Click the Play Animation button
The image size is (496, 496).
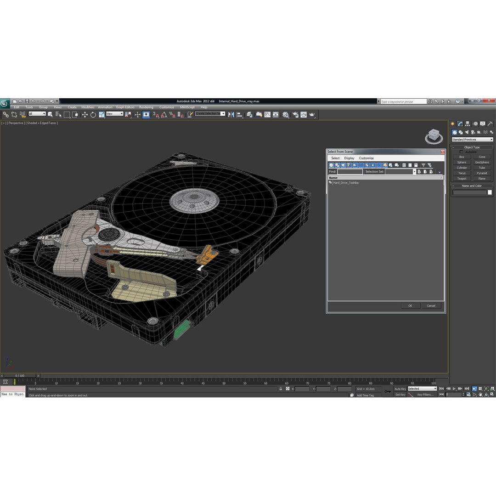click(x=454, y=389)
